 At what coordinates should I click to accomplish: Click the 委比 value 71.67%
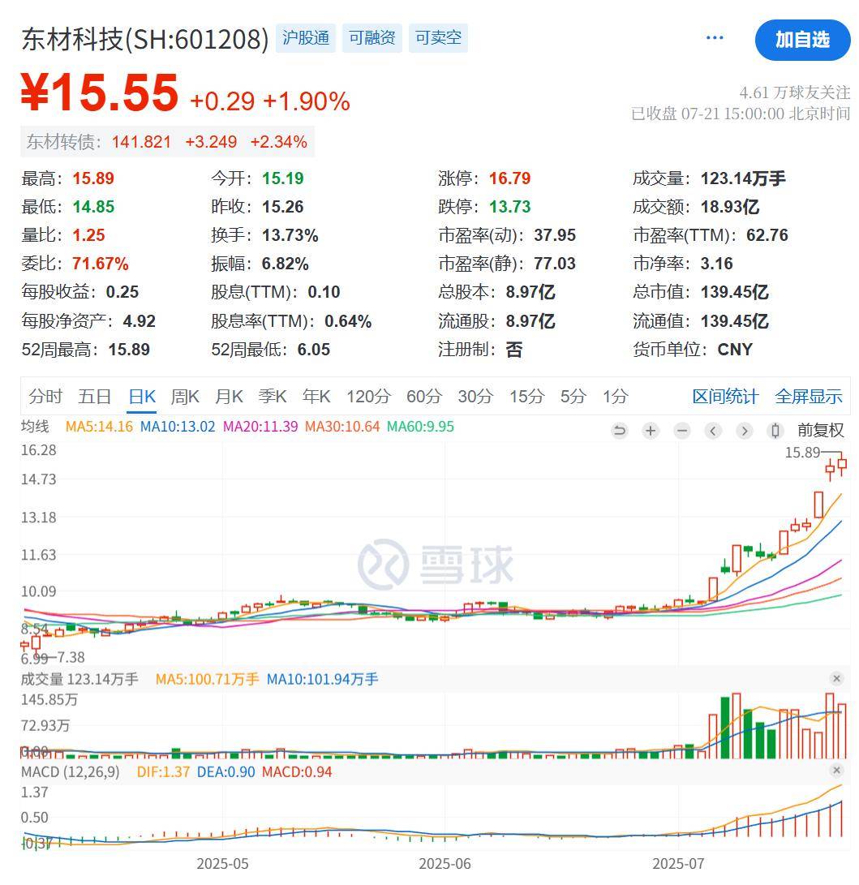point(101,264)
